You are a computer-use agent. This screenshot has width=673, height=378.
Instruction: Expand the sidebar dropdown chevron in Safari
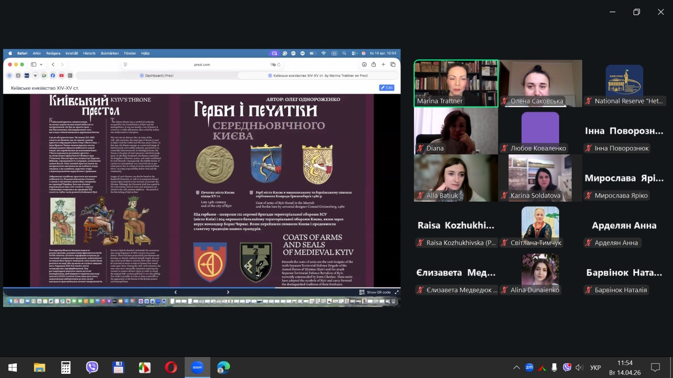coord(41,65)
